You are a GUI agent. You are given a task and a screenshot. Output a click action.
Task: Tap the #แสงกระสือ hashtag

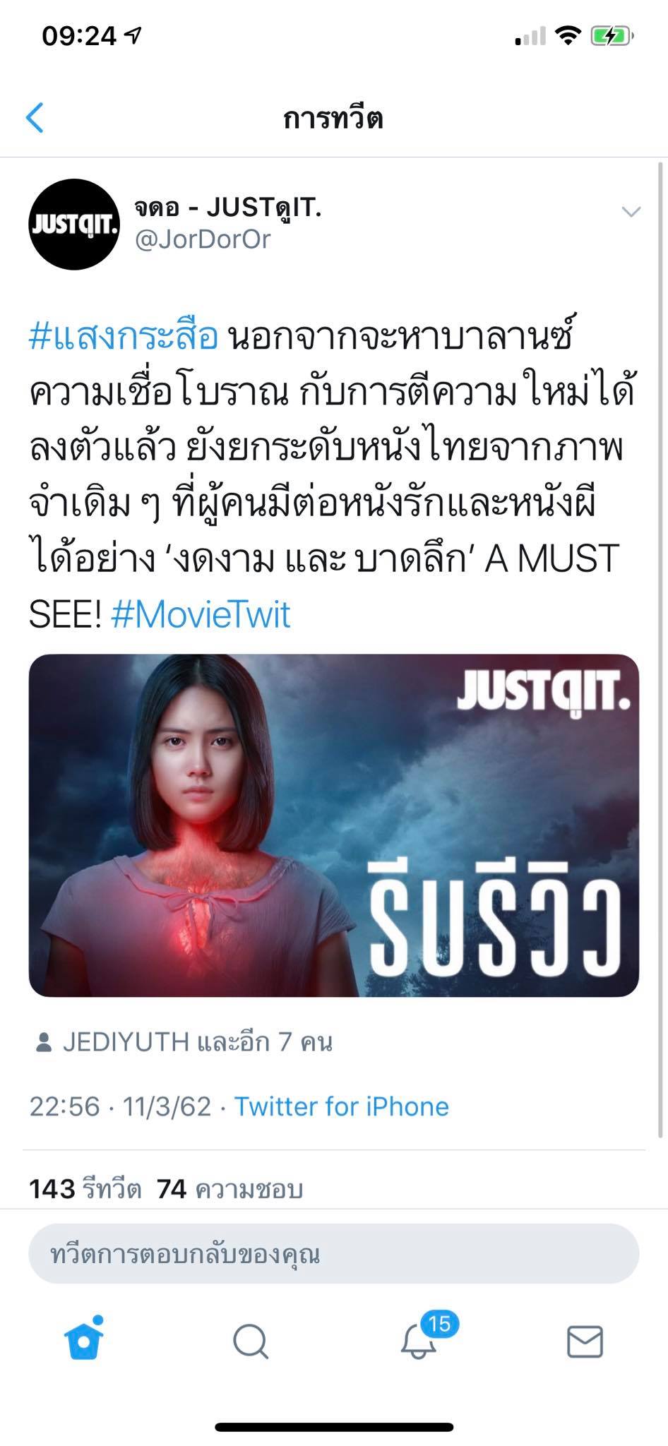pos(124,336)
